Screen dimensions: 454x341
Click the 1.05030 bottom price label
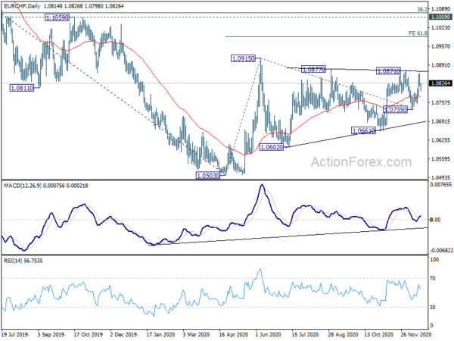point(208,176)
